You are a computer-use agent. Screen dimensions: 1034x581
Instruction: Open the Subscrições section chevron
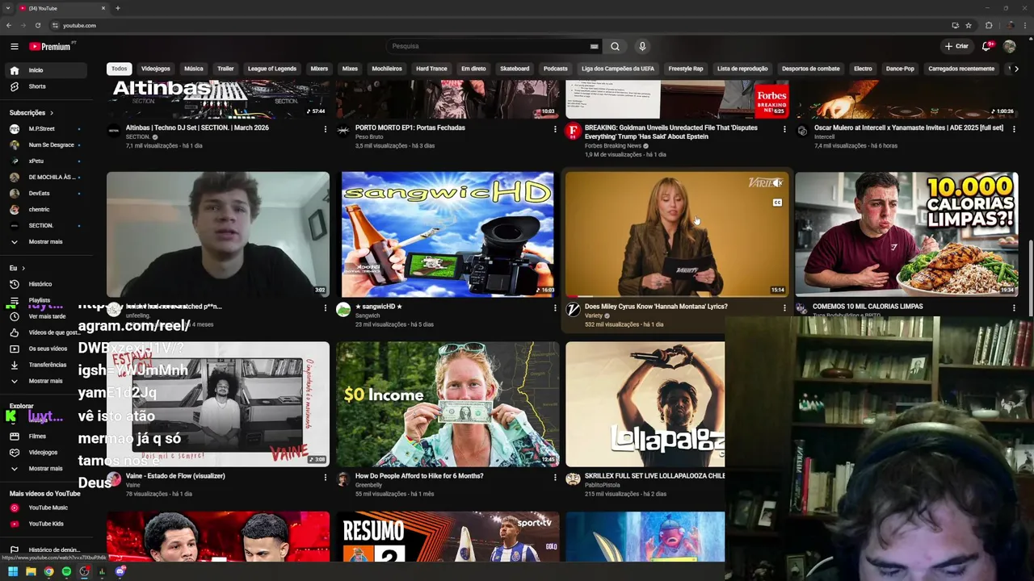pos(51,113)
